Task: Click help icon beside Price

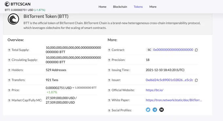Action: click(x=9, y=90)
